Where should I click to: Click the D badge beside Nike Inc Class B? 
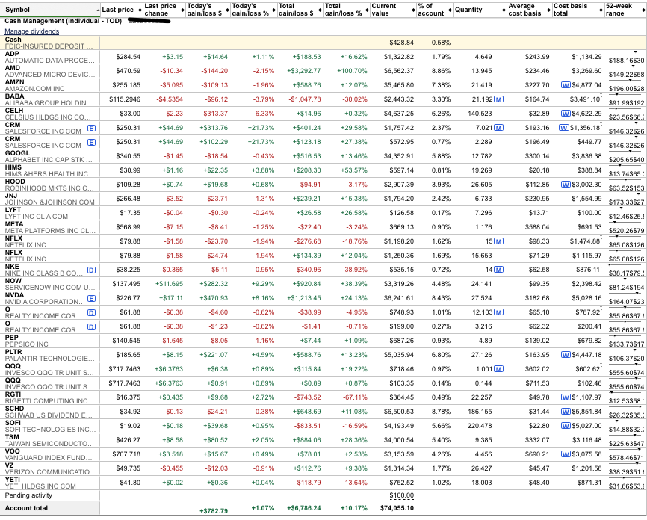point(92,270)
